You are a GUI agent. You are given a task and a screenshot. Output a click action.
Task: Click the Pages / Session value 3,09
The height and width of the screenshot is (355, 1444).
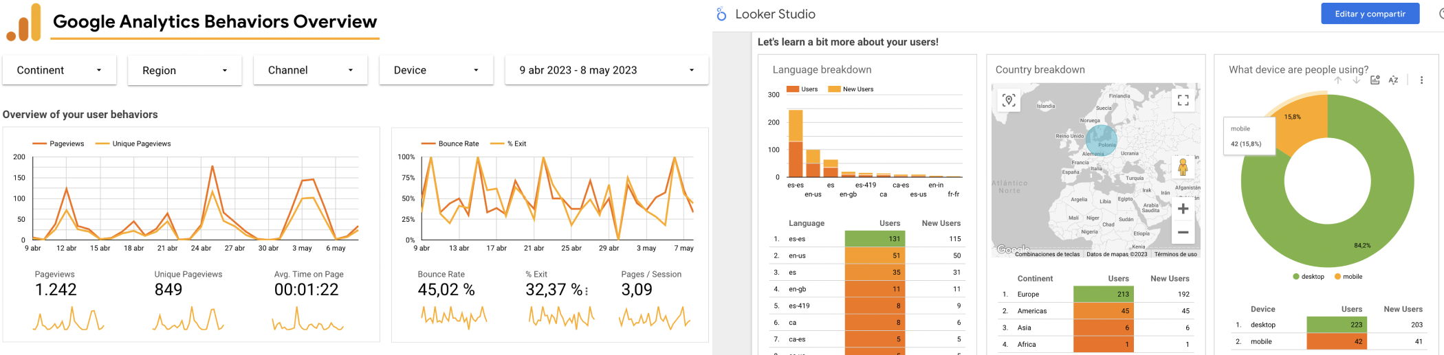(x=637, y=290)
